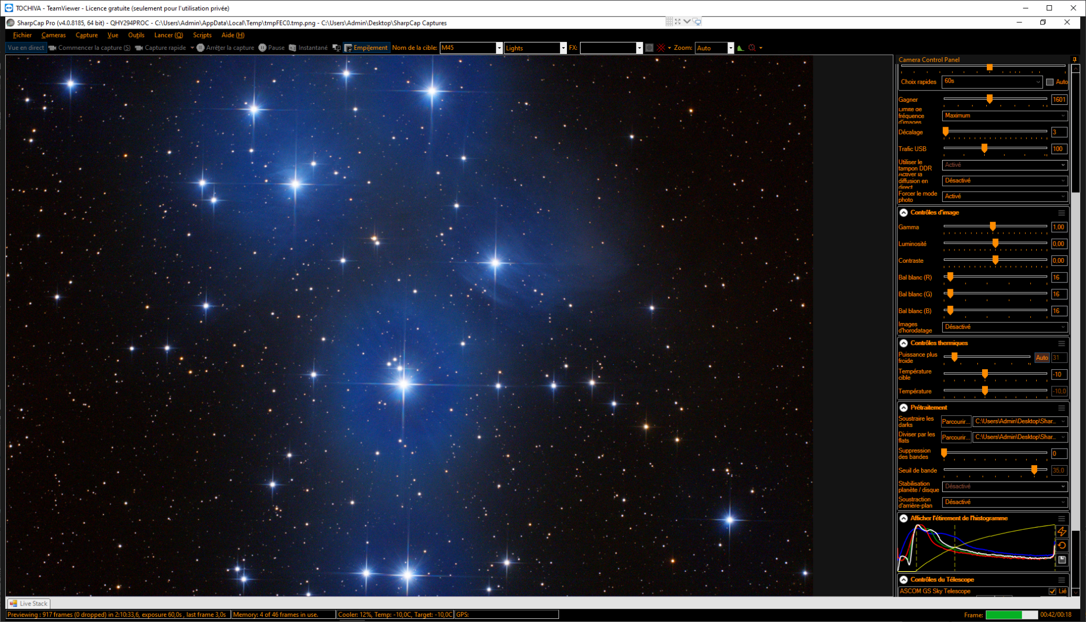
Task: Click the Frame progress bar in status bar
Action: pos(1011,615)
